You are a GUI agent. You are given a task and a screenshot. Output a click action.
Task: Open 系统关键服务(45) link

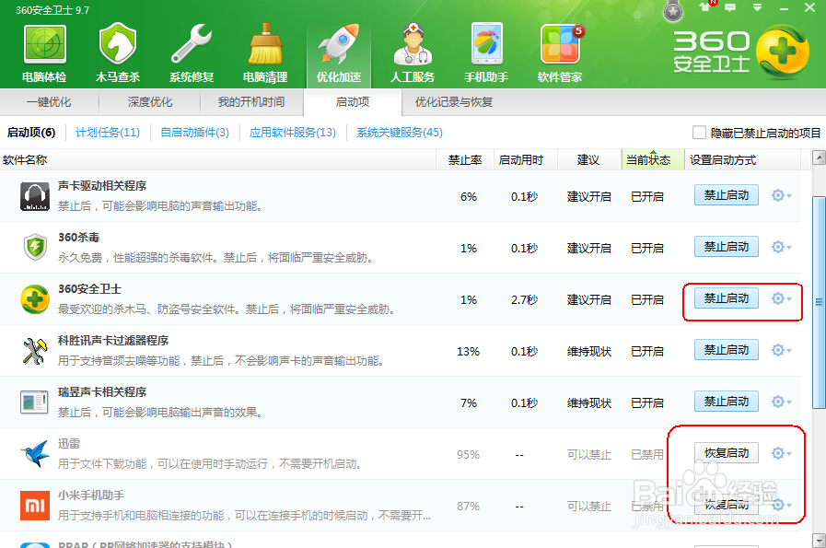point(400,133)
